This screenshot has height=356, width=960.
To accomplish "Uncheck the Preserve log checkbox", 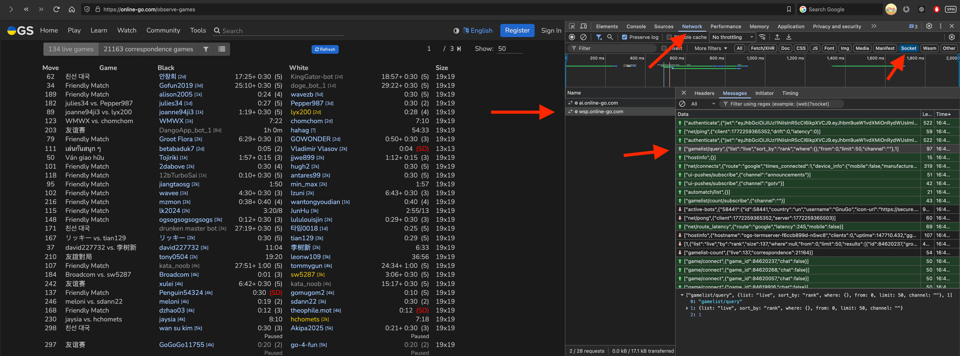I will point(624,37).
